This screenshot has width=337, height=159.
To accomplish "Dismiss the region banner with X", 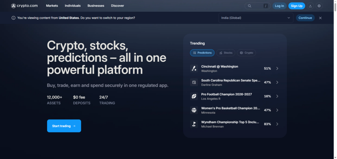I will pos(320,18).
